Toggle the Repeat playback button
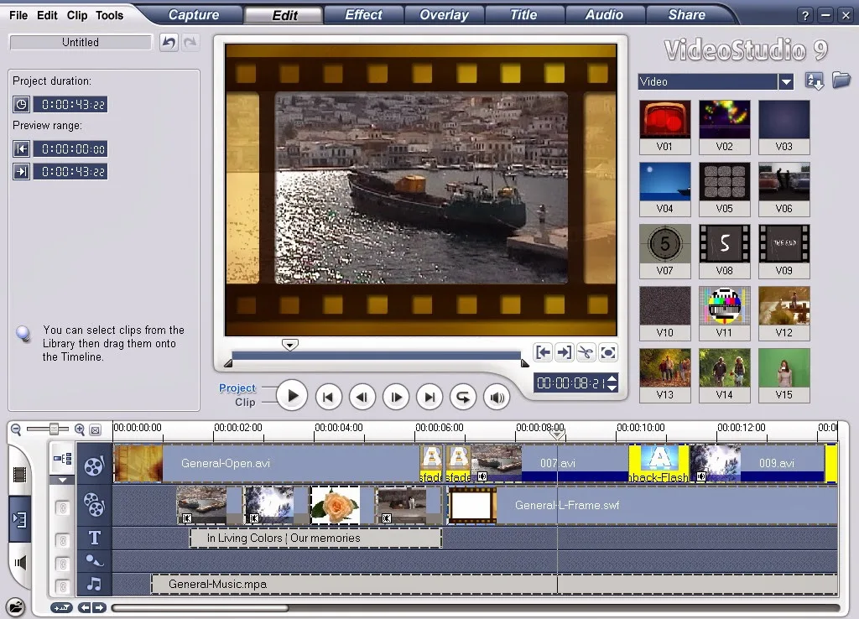The image size is (859, 619). [x=462, y=397]
